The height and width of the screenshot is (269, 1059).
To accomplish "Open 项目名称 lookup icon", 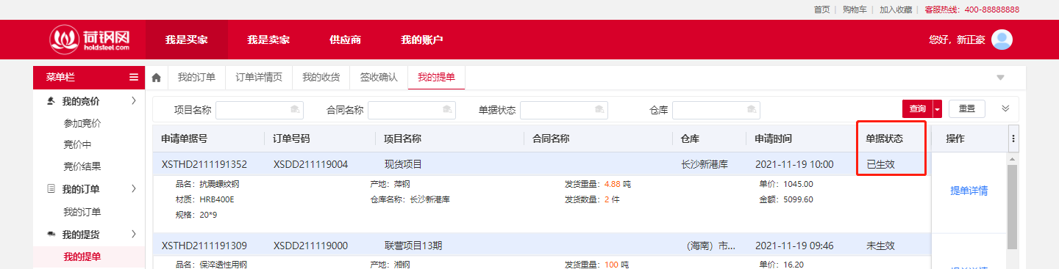I will 295,109.
